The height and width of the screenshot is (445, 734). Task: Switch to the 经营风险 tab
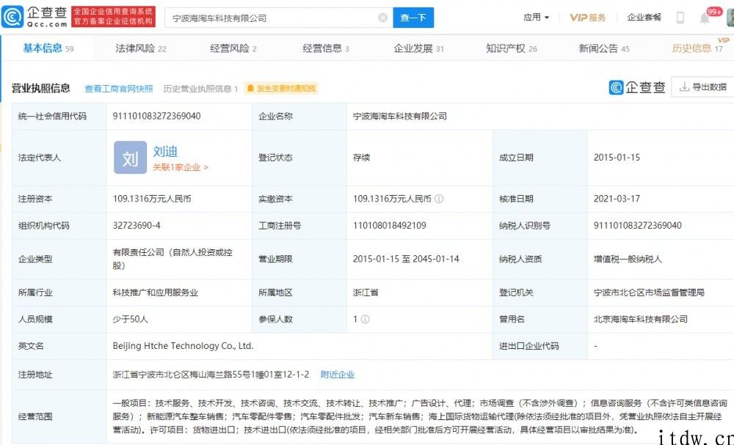pos(233,48)
